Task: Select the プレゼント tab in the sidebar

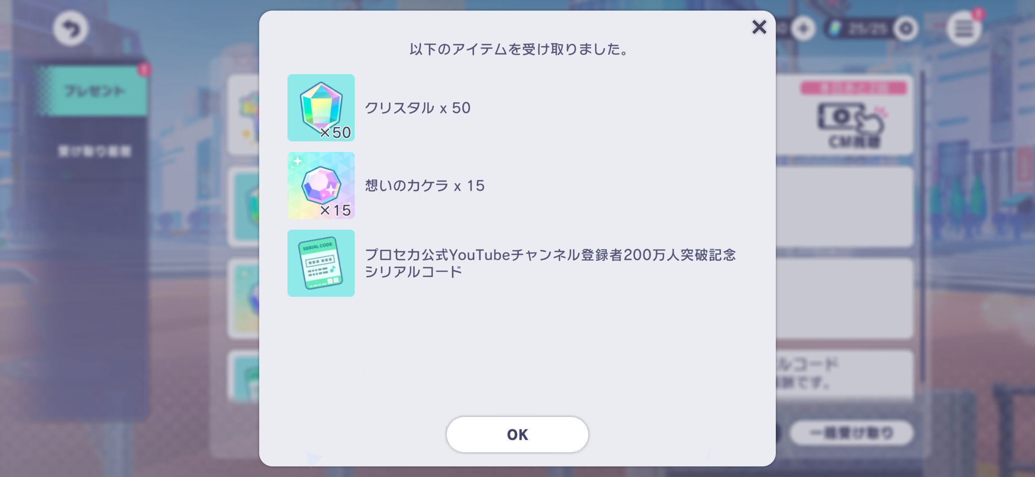Action: point(94,91)
